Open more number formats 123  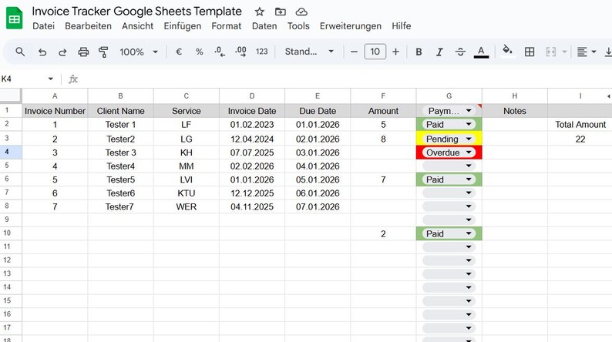pyautogui.click(x=261, y=52)
